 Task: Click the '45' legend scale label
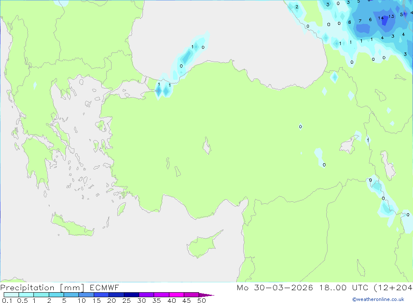click(187, 301)
